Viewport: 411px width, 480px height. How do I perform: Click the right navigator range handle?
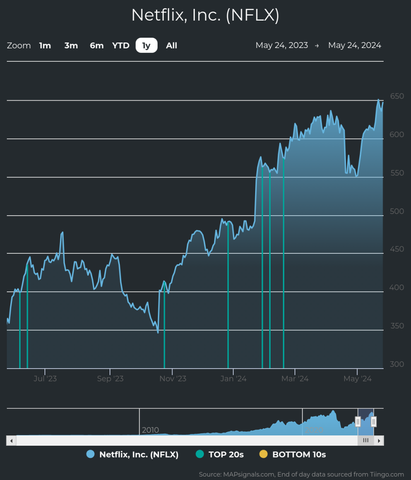point(373,422)
